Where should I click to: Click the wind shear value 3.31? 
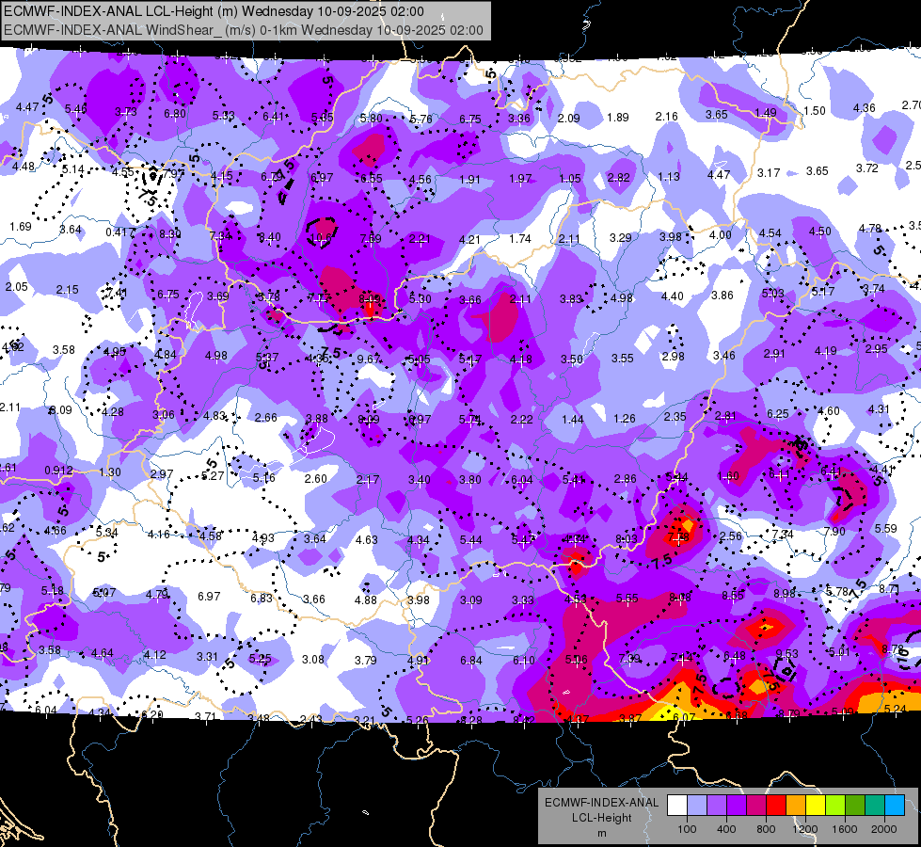point(207,657)
